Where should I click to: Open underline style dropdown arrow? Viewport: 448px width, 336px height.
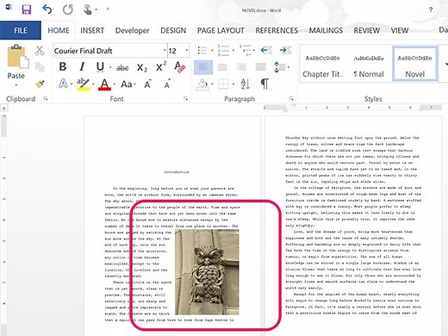(x=110, y=68)
